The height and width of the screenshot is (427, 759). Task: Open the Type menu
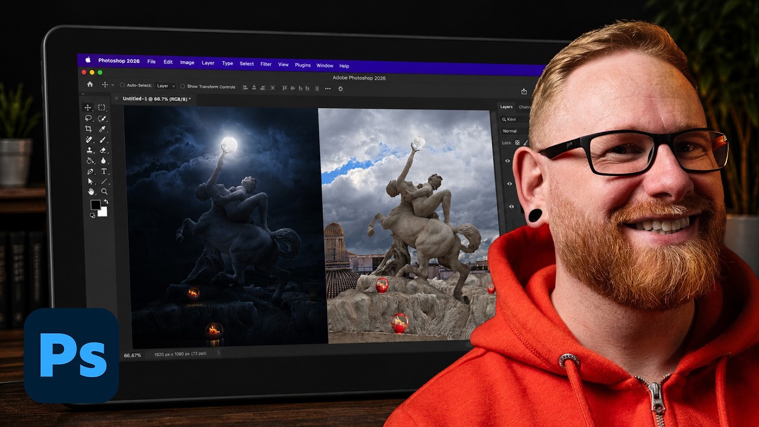coord(228,63)
